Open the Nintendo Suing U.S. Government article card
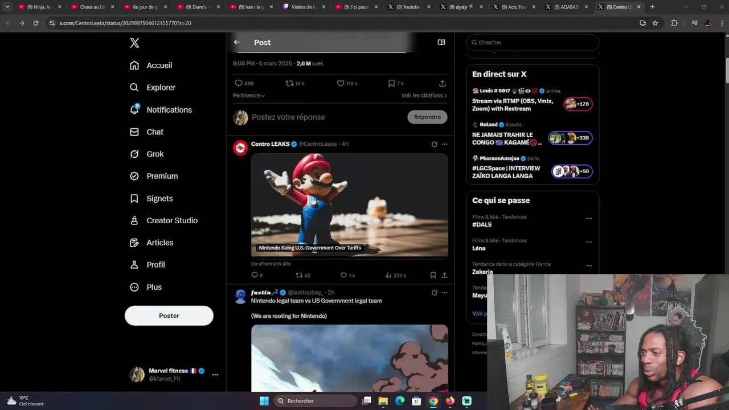Image resolution: width=729 pixels, height=410 pixels. [x=350, y=206]
